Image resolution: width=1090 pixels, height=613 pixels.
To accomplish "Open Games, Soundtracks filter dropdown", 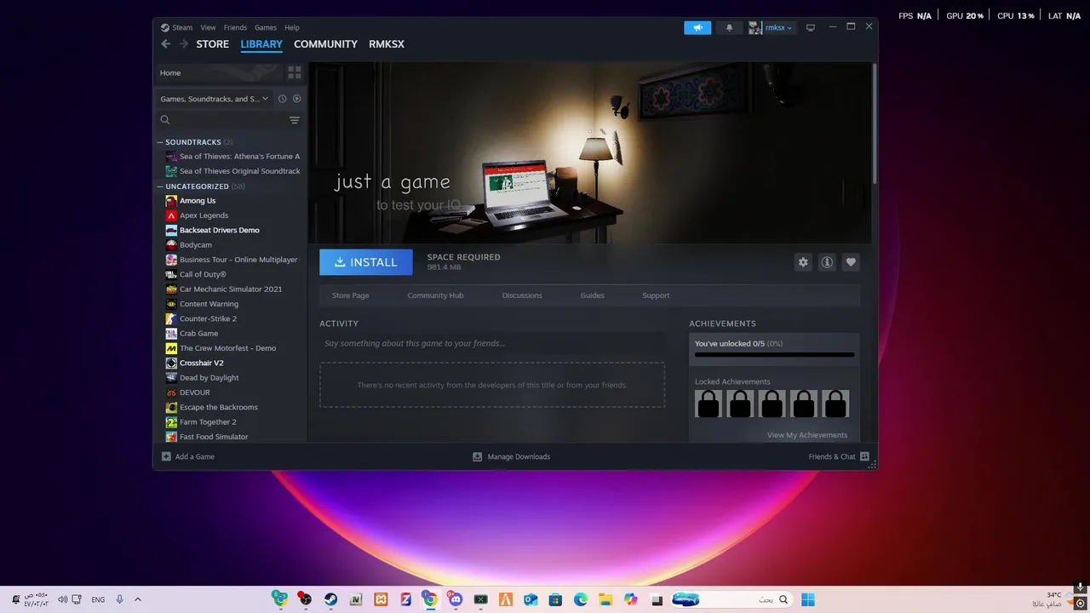I will coord(215,99).
